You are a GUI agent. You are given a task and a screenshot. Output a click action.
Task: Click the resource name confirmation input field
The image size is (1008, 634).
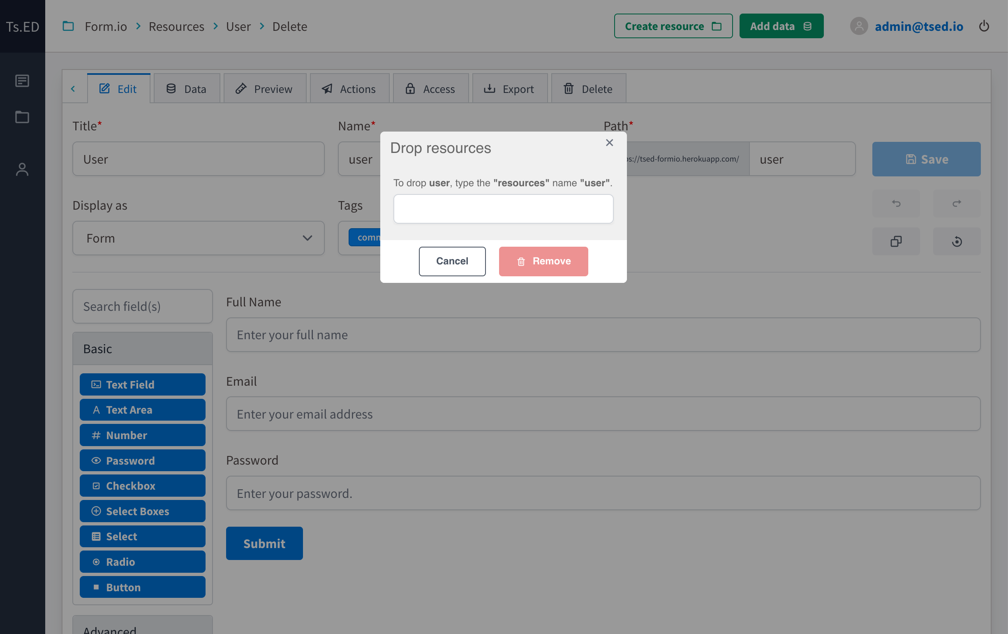pos(503,208)
